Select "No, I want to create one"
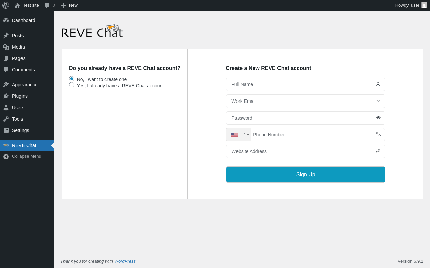430x268 pixels. click(72, 79)
